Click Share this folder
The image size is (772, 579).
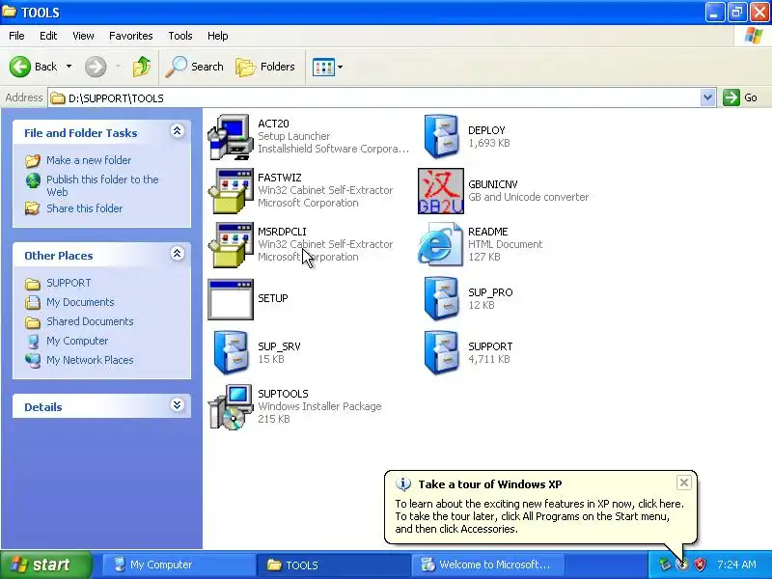click(x=85, y=208)
